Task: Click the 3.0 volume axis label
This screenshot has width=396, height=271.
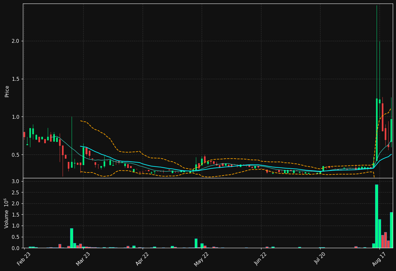Action: coord(15,182)
